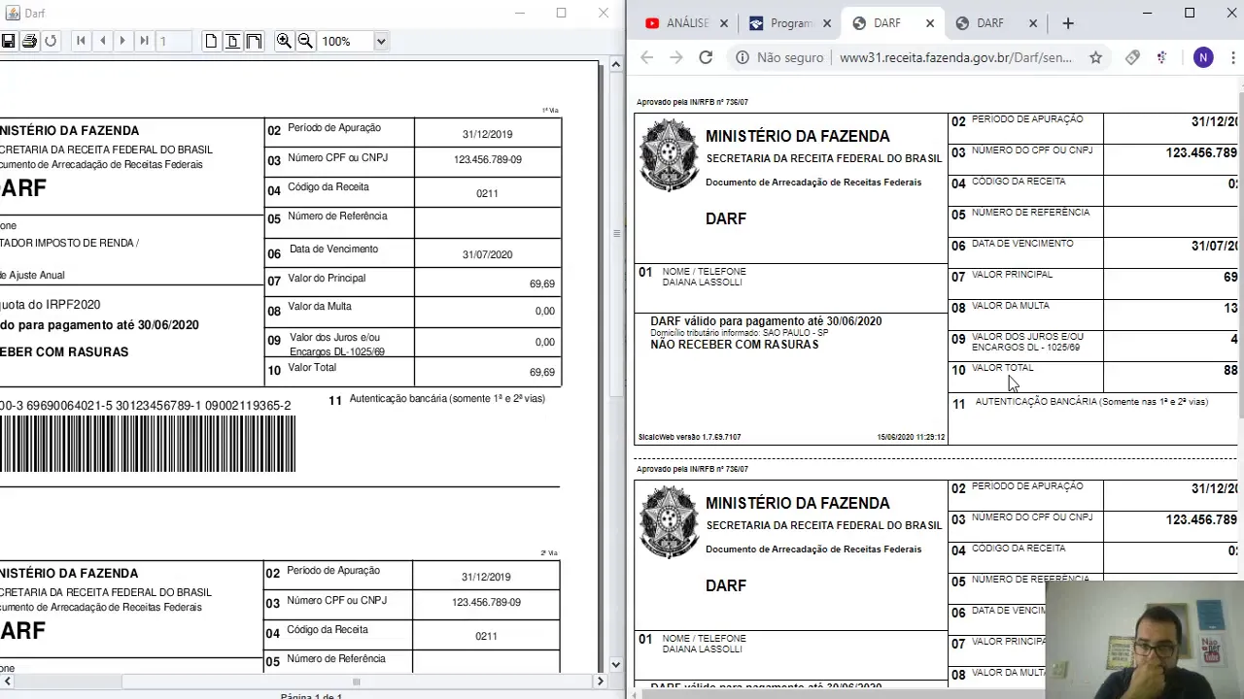
Task: Go to next page in Darf viewer
Action: pyautogui.click(x=122, y=41)
